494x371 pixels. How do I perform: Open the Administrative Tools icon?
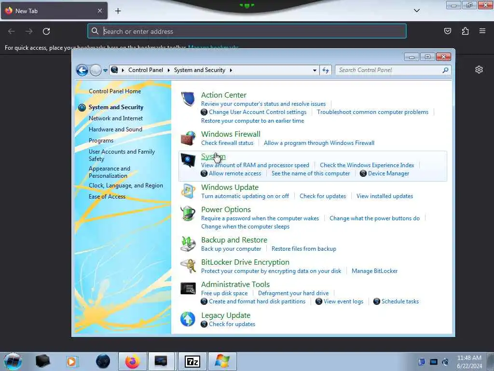[x=188, y=288]
